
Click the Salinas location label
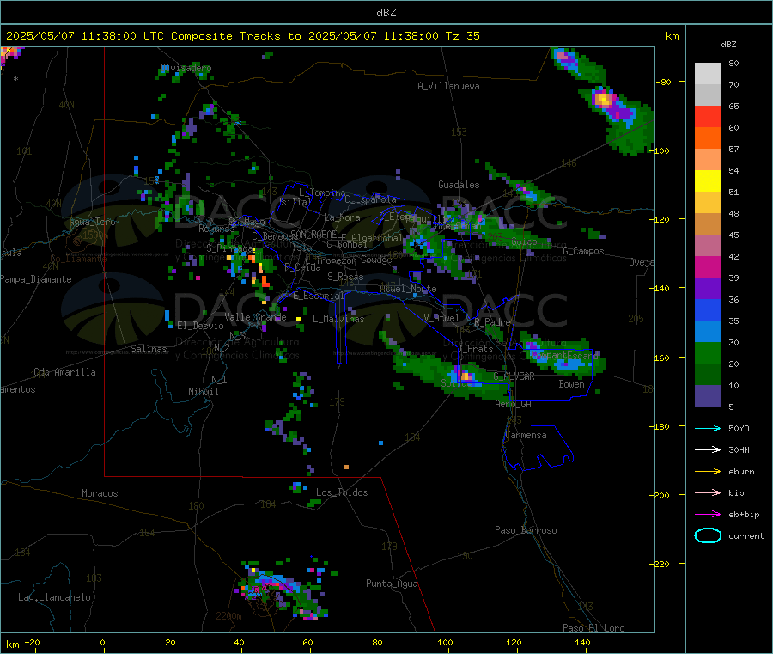(149, 349)
